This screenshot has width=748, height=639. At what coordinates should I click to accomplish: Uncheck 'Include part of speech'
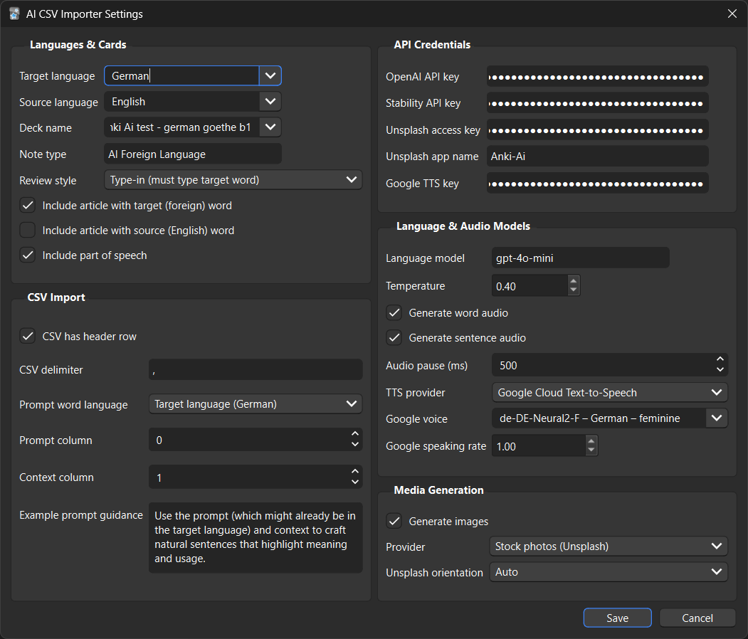point(27,255)
